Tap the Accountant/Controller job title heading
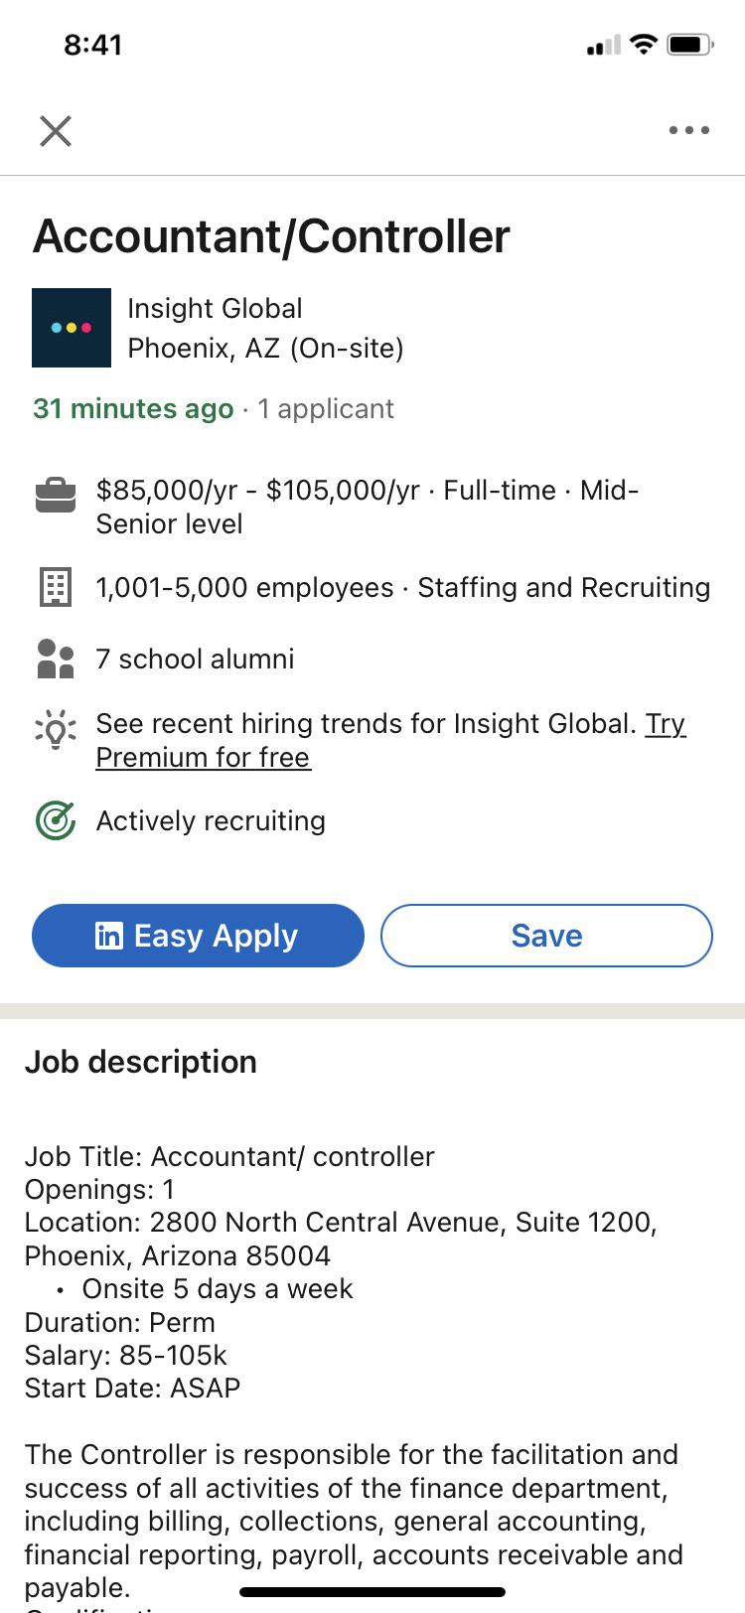 [271, 236]
